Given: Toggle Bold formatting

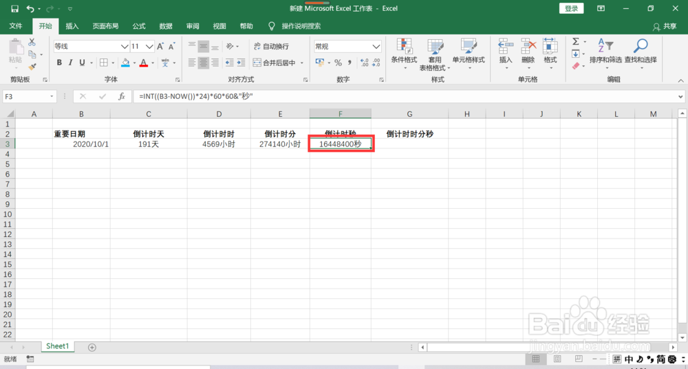Looking at the screenshot, I should pos(59,63).
